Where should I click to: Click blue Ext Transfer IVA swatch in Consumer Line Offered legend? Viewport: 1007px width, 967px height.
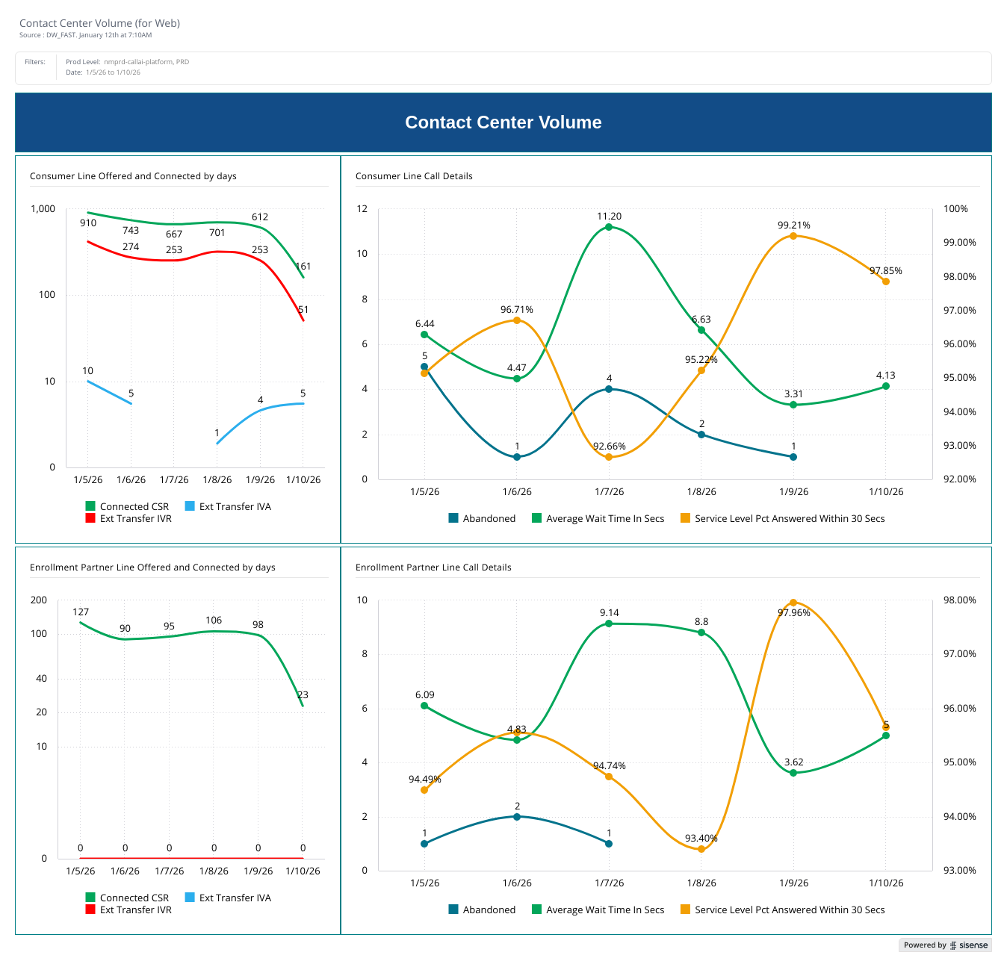coord(190,506)
